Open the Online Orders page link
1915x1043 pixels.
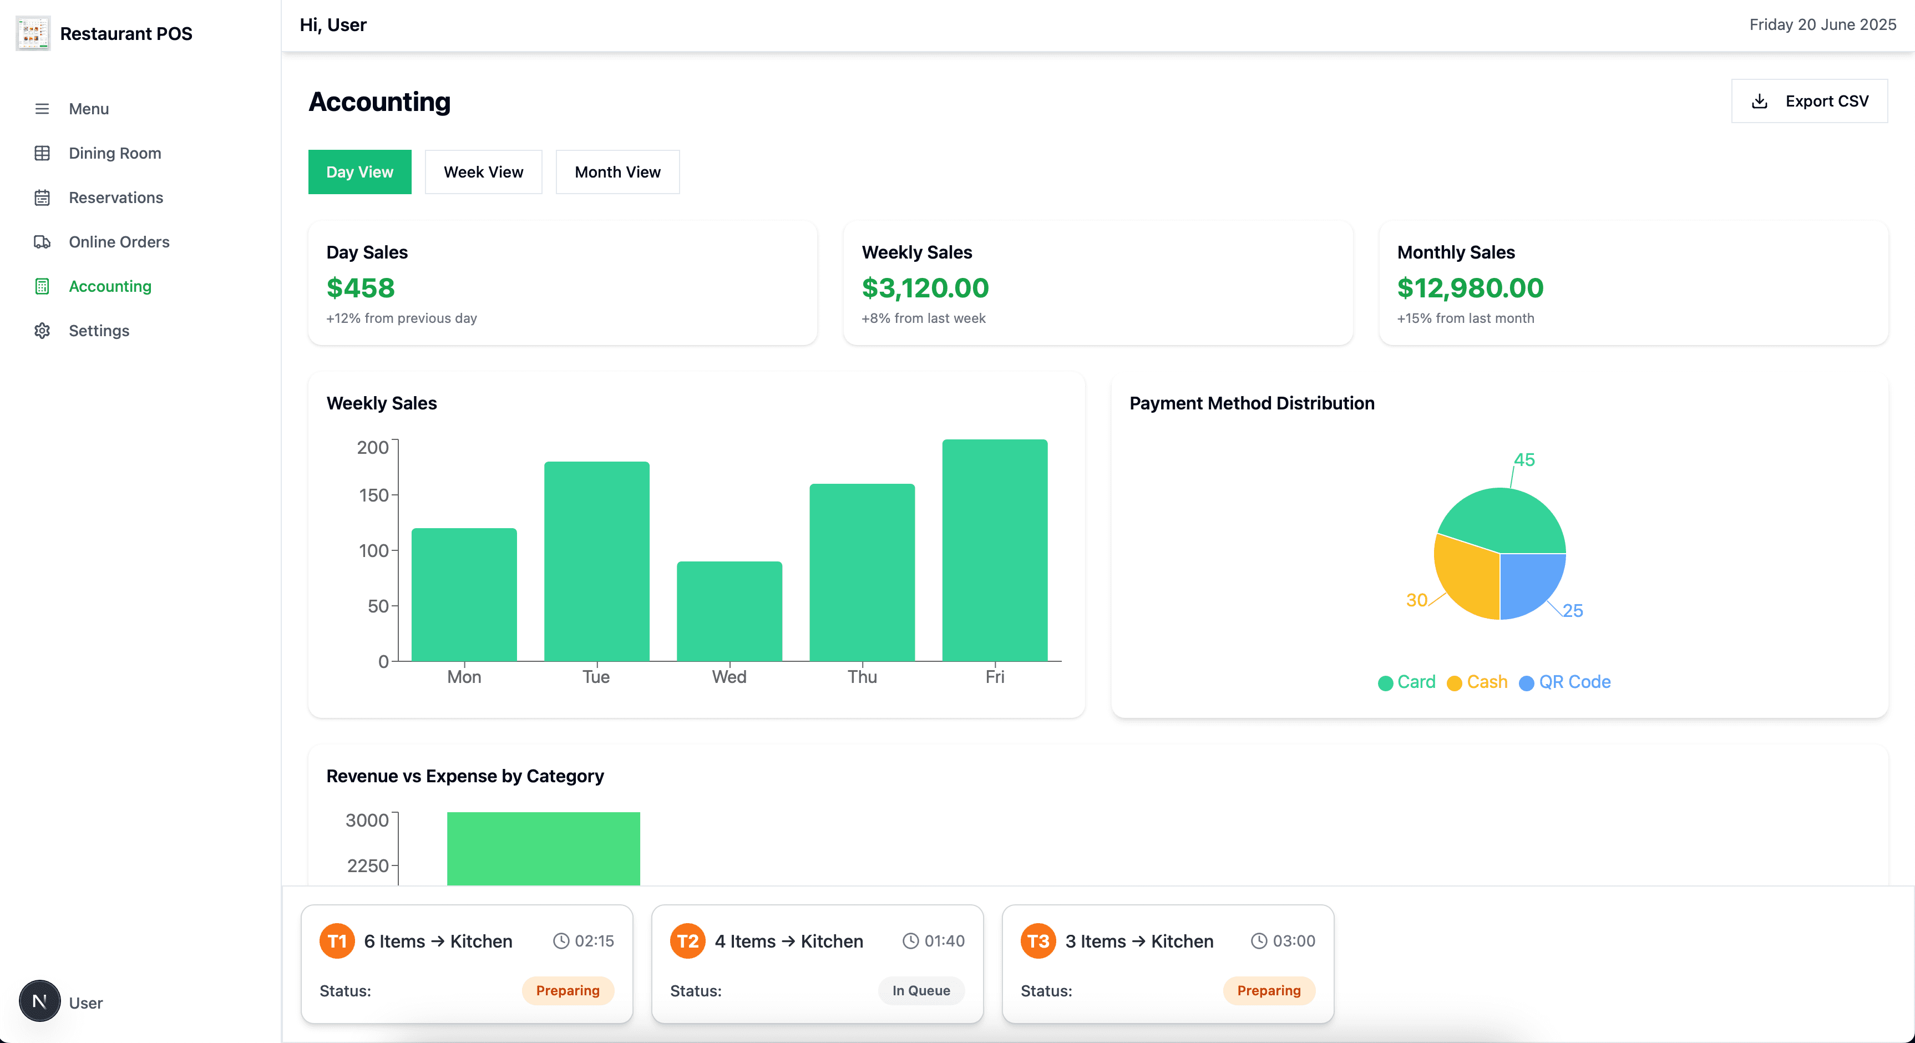119,242
